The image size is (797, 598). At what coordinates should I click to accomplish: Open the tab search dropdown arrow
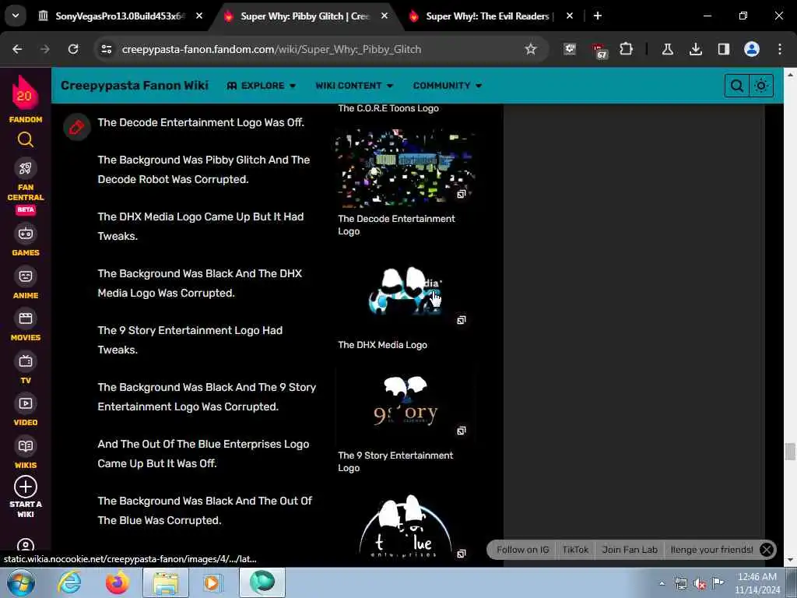tap(16, 16)
